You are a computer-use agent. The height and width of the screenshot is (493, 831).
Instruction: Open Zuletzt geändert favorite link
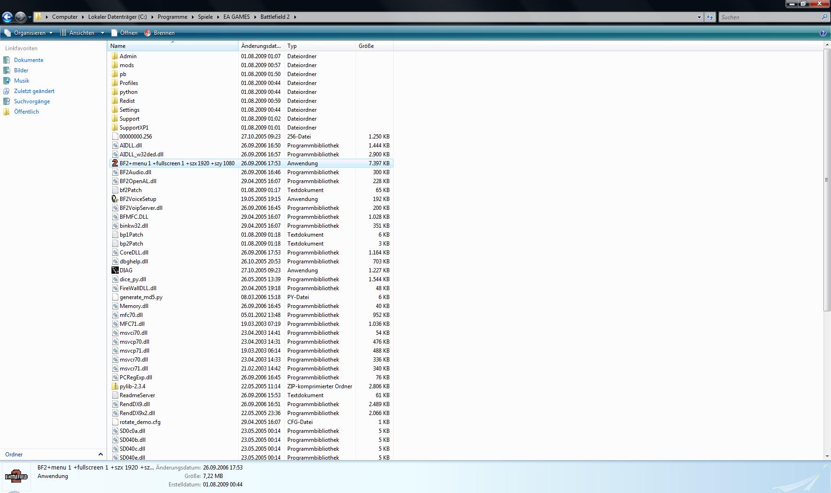point(34,91)
